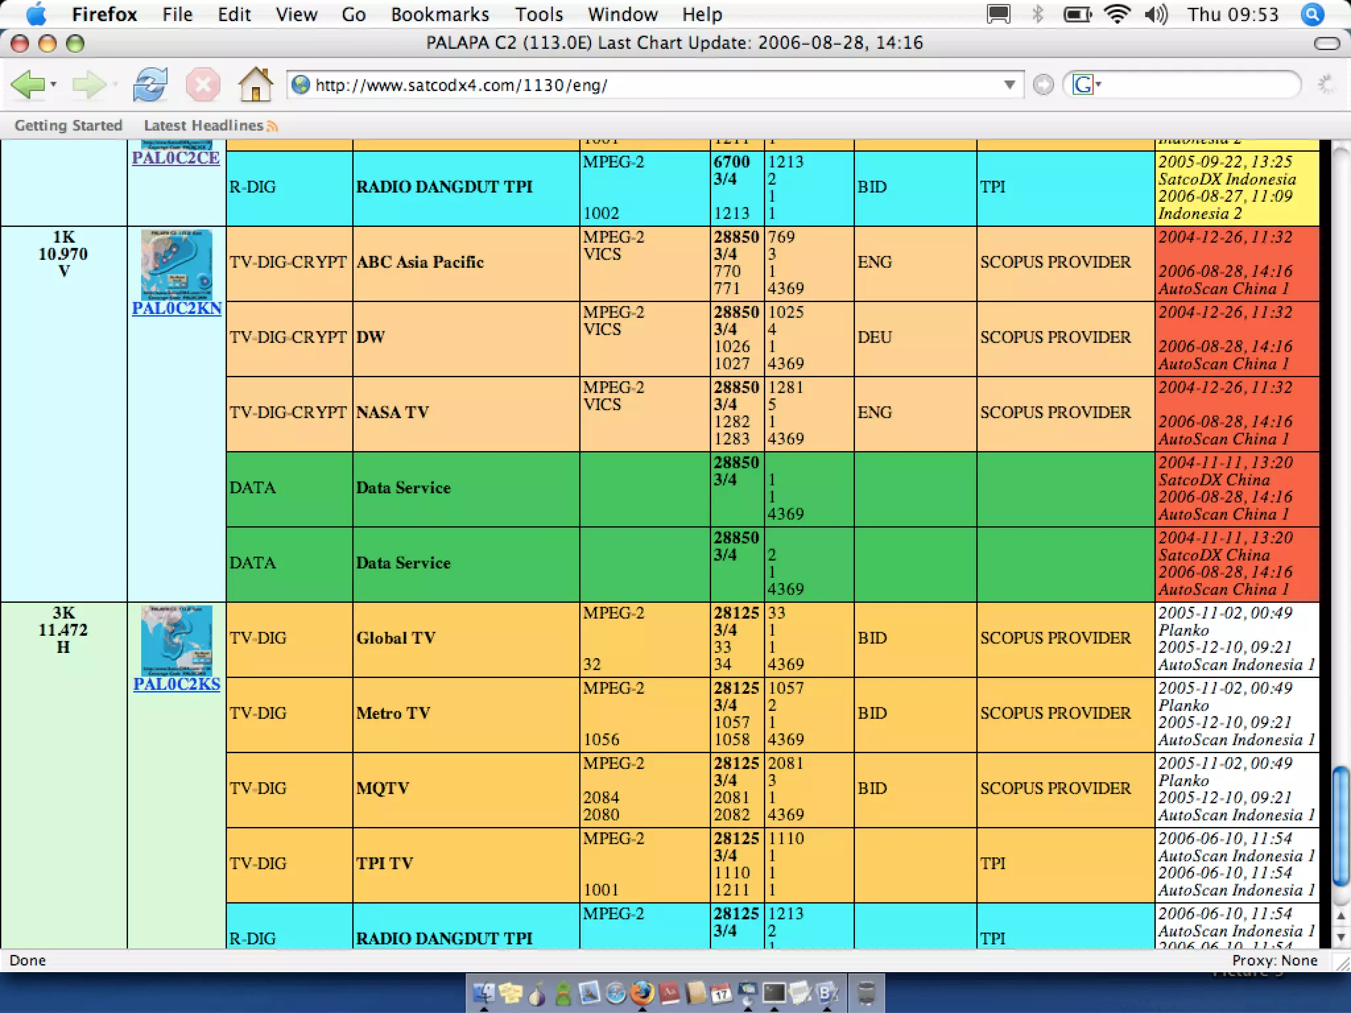Click the red Stop loading icon

pos(203,84)
